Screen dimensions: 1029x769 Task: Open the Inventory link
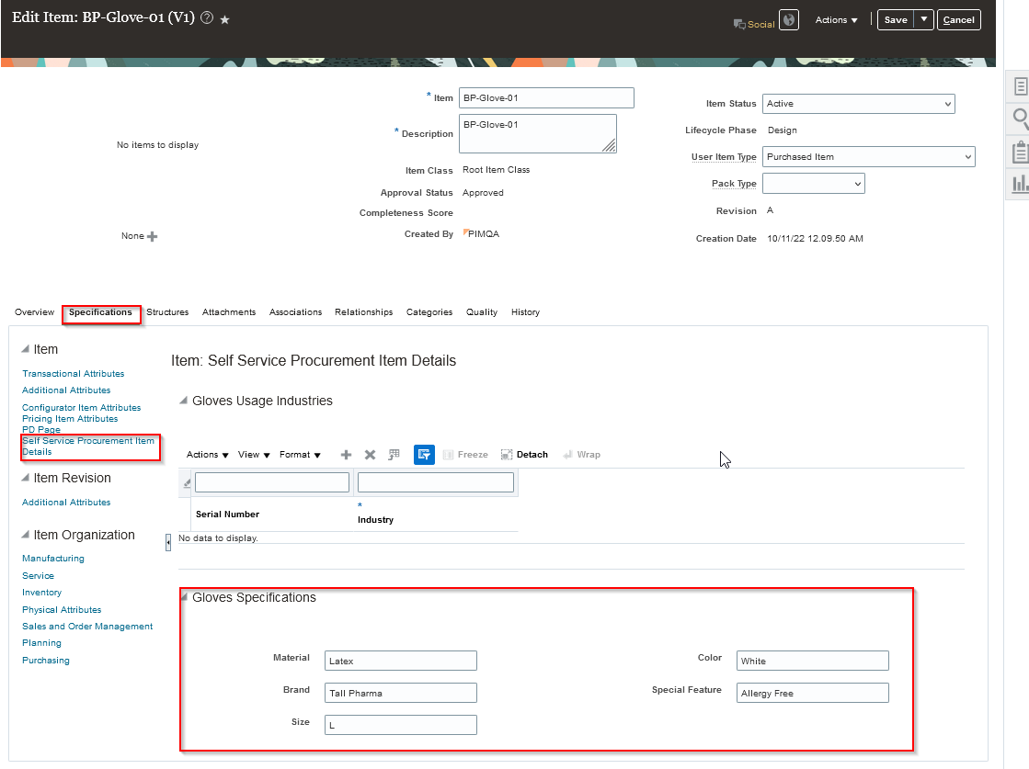click(41, 592)
